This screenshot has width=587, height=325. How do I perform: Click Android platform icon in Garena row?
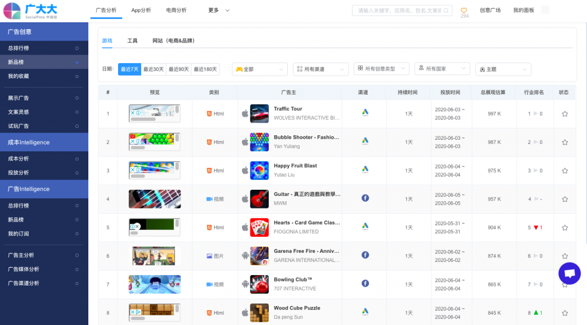tap(245, 256)
